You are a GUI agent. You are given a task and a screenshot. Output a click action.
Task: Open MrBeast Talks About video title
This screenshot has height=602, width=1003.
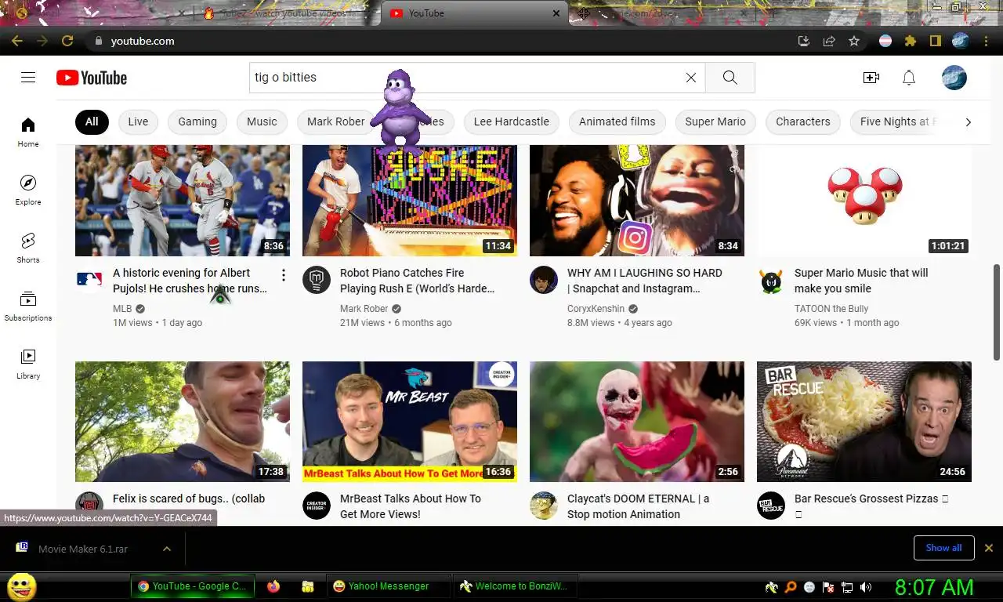coord(411,506)
